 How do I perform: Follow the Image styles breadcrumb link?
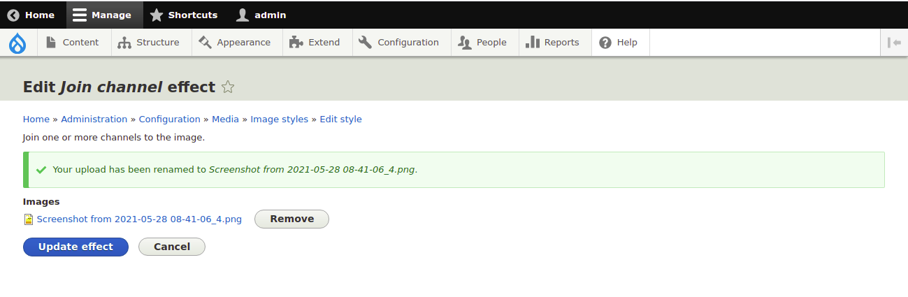pyautogui.click(x=279, y=119)
